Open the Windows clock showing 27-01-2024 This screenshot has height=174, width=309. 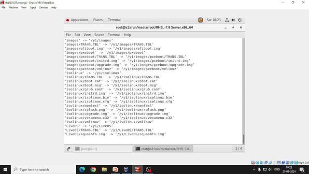[x=289, y=170]
